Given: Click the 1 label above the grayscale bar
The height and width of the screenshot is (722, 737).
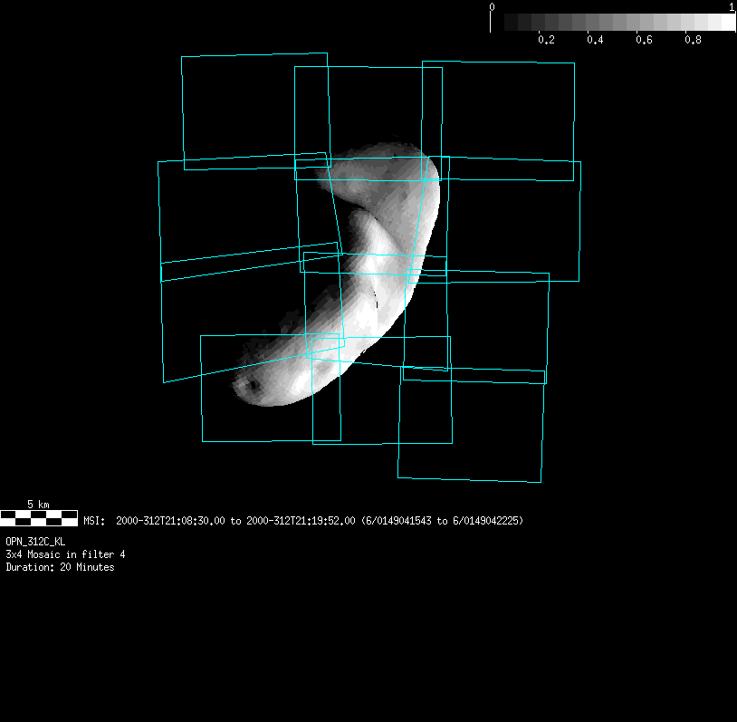Looking at the screenshot, I should [x=732, y=7].
